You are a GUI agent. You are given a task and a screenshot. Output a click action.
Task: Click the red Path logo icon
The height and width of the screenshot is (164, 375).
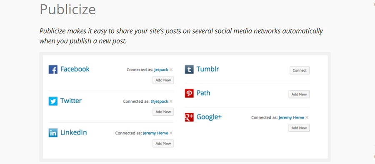(189, 93)
